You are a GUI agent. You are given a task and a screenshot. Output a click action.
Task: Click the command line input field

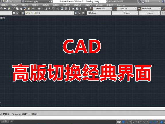83,118
